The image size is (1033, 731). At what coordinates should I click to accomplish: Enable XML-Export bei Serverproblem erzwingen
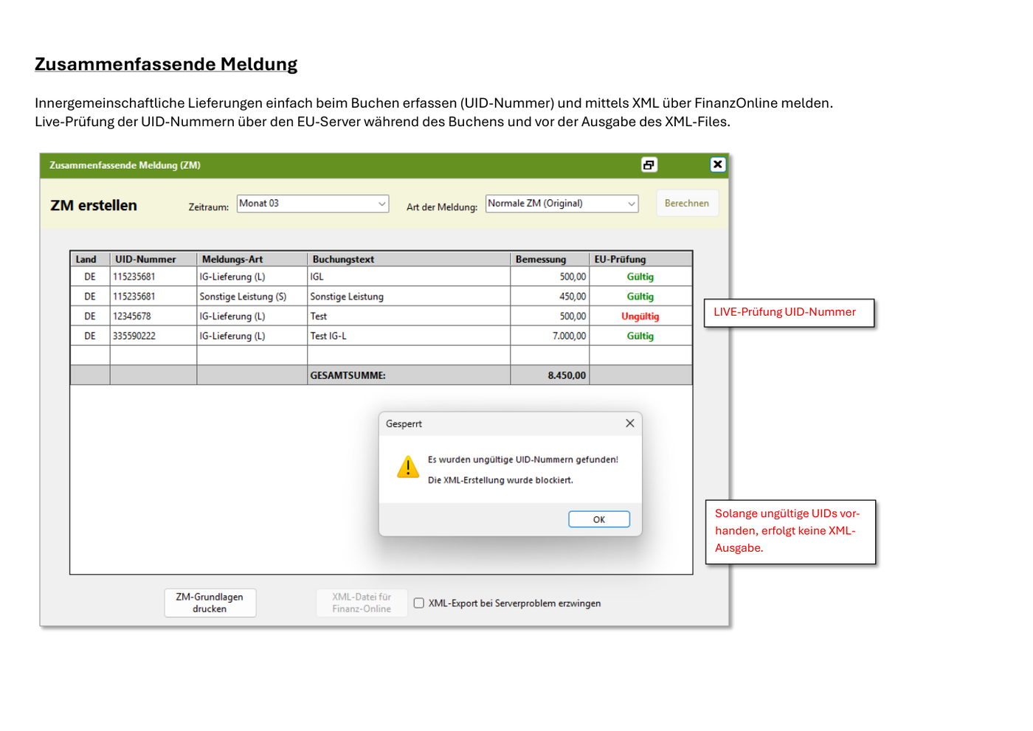(x=419, y=603)
